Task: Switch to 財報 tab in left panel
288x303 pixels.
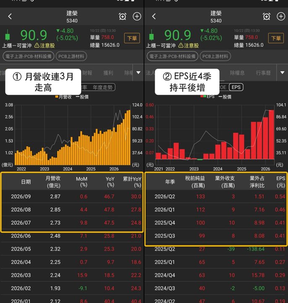Action: coord(87,73)
